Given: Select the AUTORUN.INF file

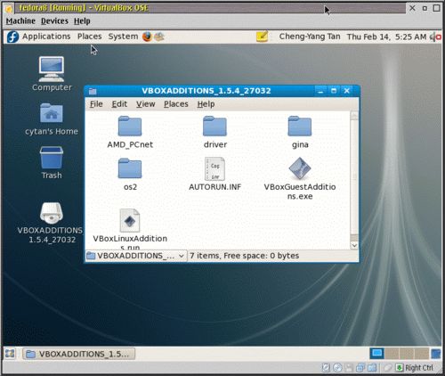Looking at the screenshot, I should coord(214,168).
